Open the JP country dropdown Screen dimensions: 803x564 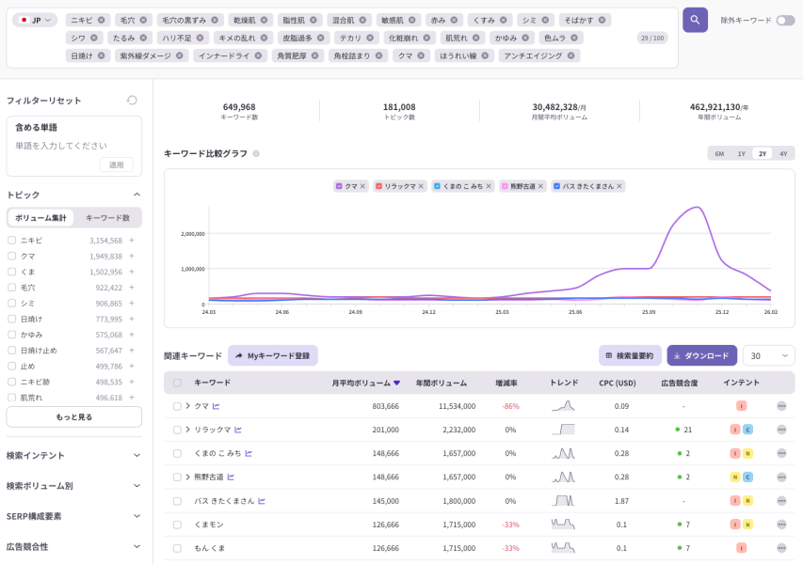point(35,20)
